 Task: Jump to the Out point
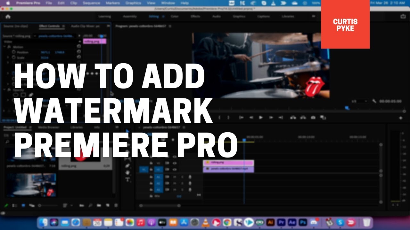[x=281, y=118]
